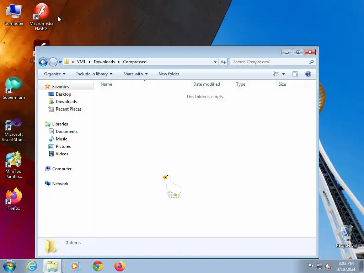Select the Macromedia Flash 8 desktop icon
Screen dimensions: 364x273
(41, 17)
